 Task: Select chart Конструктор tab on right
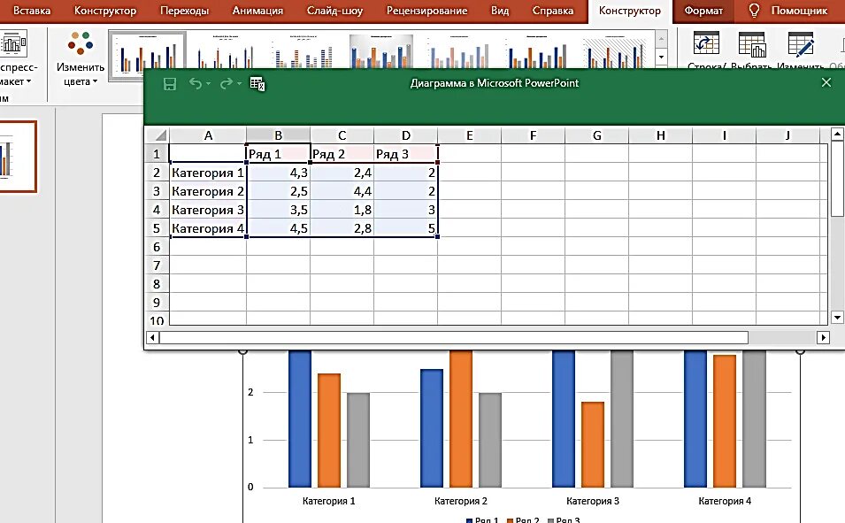629,11
